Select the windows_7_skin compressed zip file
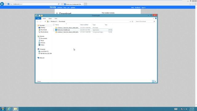197x111 pixels. point(83,32)
